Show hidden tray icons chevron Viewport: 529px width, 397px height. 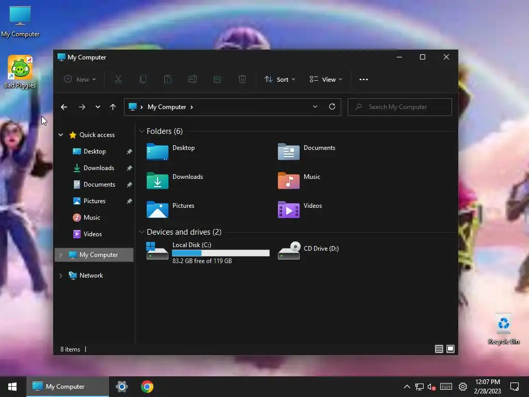pyautogui.click(x=407, y=387)
